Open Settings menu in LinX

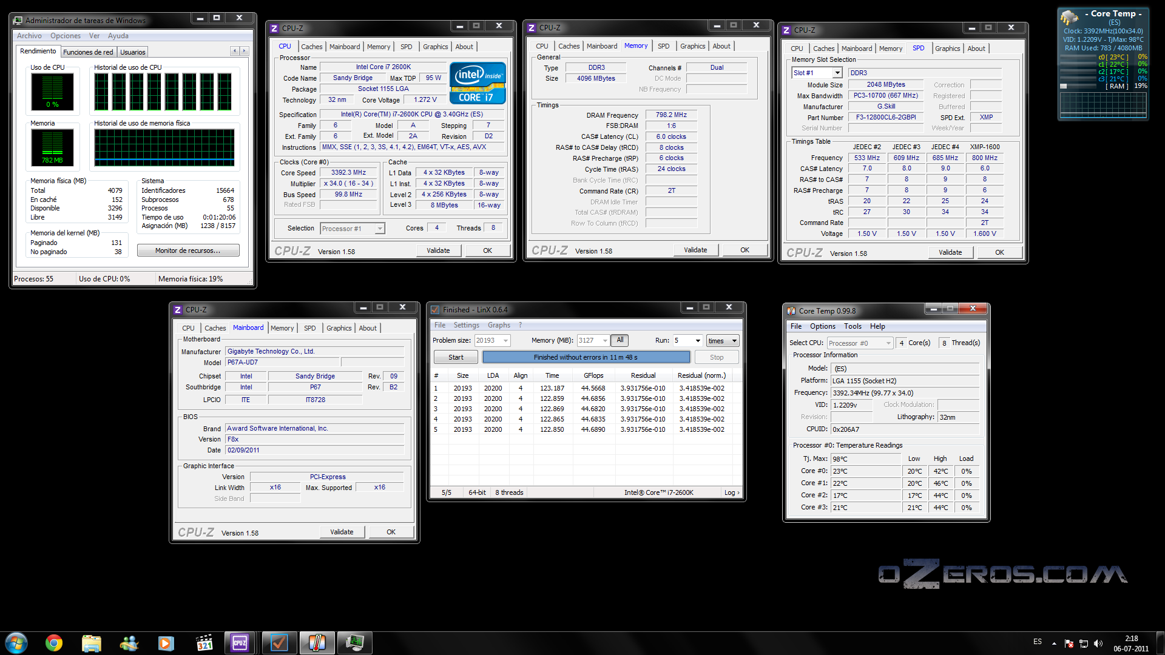pyautogui.click(x=466, y=326)
